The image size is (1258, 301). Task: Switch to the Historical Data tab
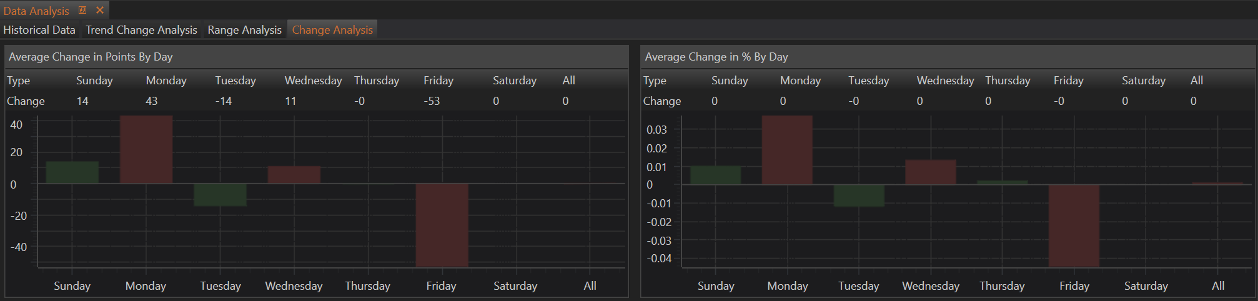click(39, 30)
